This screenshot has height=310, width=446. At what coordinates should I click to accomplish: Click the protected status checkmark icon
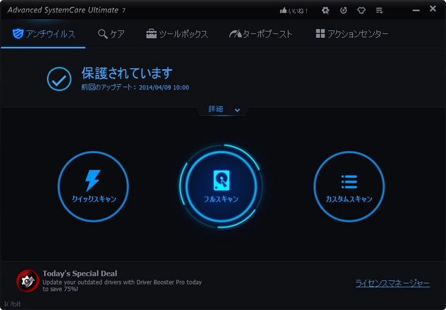(59, 79)
